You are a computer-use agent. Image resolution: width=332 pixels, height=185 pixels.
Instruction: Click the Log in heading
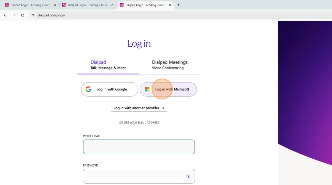pos(139,43)
